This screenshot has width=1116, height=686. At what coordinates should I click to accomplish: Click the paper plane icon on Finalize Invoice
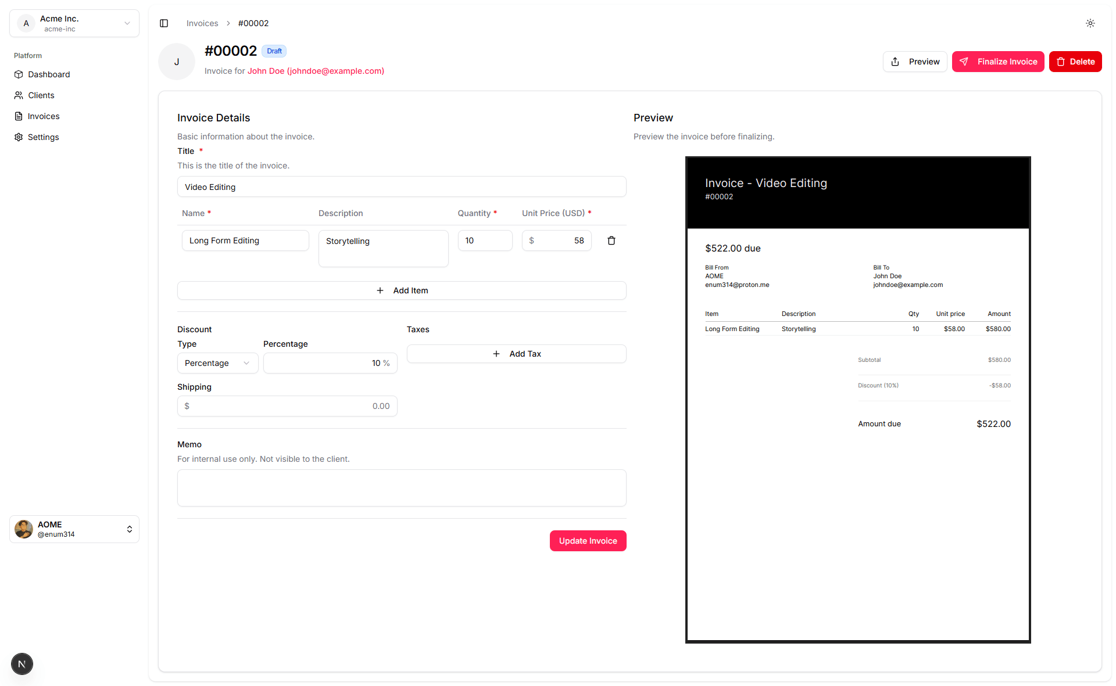pos(964,62)
